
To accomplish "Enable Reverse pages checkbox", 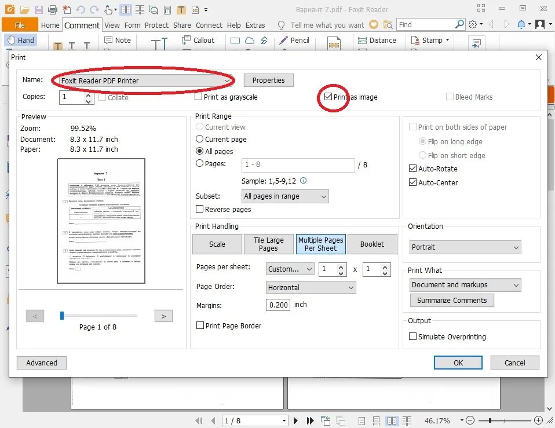I will [200, 209].
